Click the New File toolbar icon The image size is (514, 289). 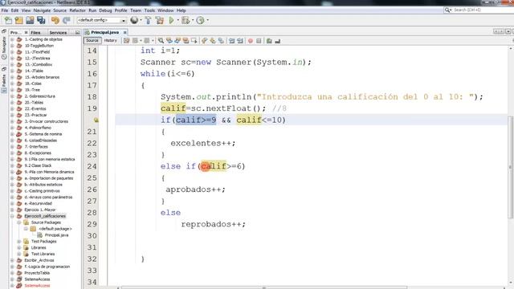pyautogui.click(x=8, y=20)
